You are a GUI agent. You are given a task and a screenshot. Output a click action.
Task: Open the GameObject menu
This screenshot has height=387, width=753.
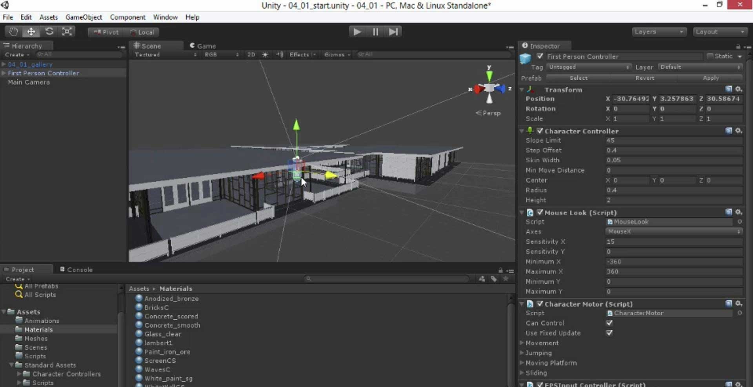[x=84, y=17]
